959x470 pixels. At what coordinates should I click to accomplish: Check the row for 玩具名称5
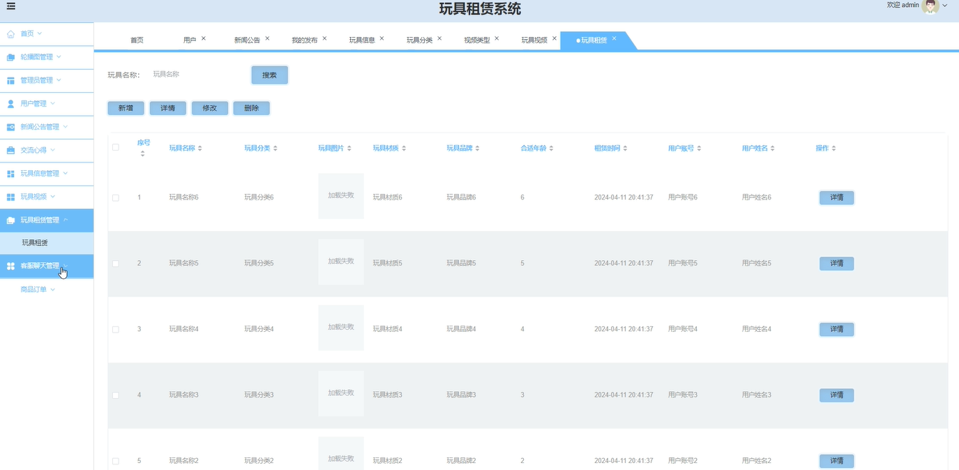(116, 264)
